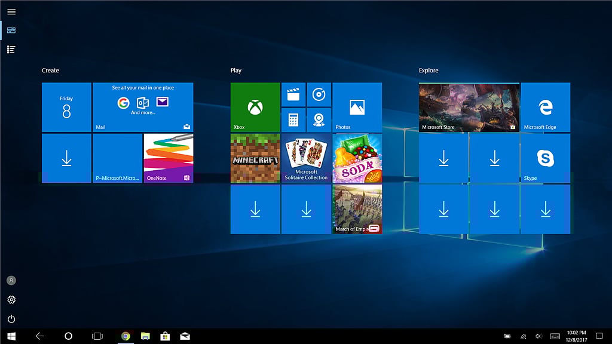Open the OneNote tile
This screenshot has height=344, width=612.
click(169, 158)
